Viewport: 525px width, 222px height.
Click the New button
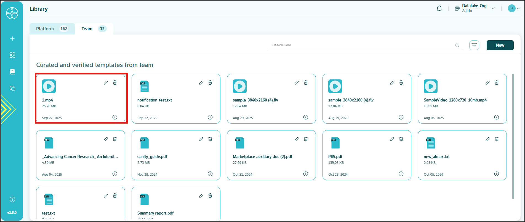pos(500,45)
